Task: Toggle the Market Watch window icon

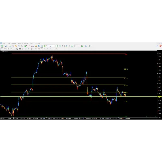Action: (10, 46)
